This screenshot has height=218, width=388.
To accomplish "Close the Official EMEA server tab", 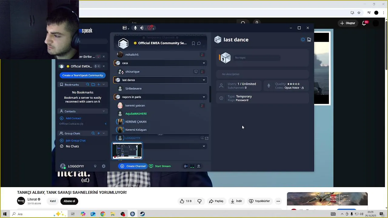I will pos(104,66).
